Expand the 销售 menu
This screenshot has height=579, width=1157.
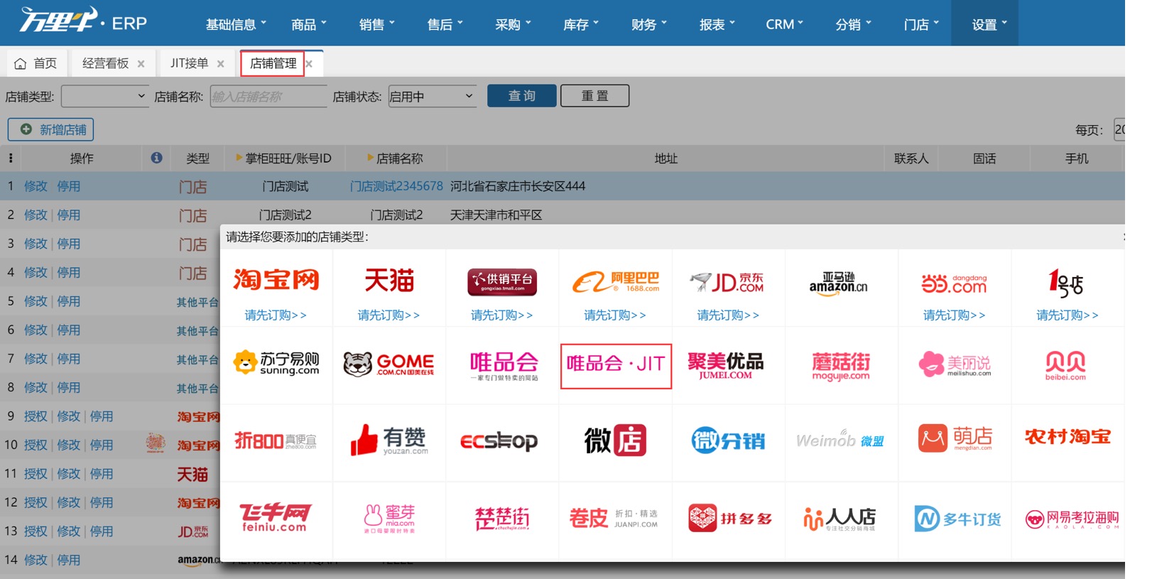(x=376, y=24)
